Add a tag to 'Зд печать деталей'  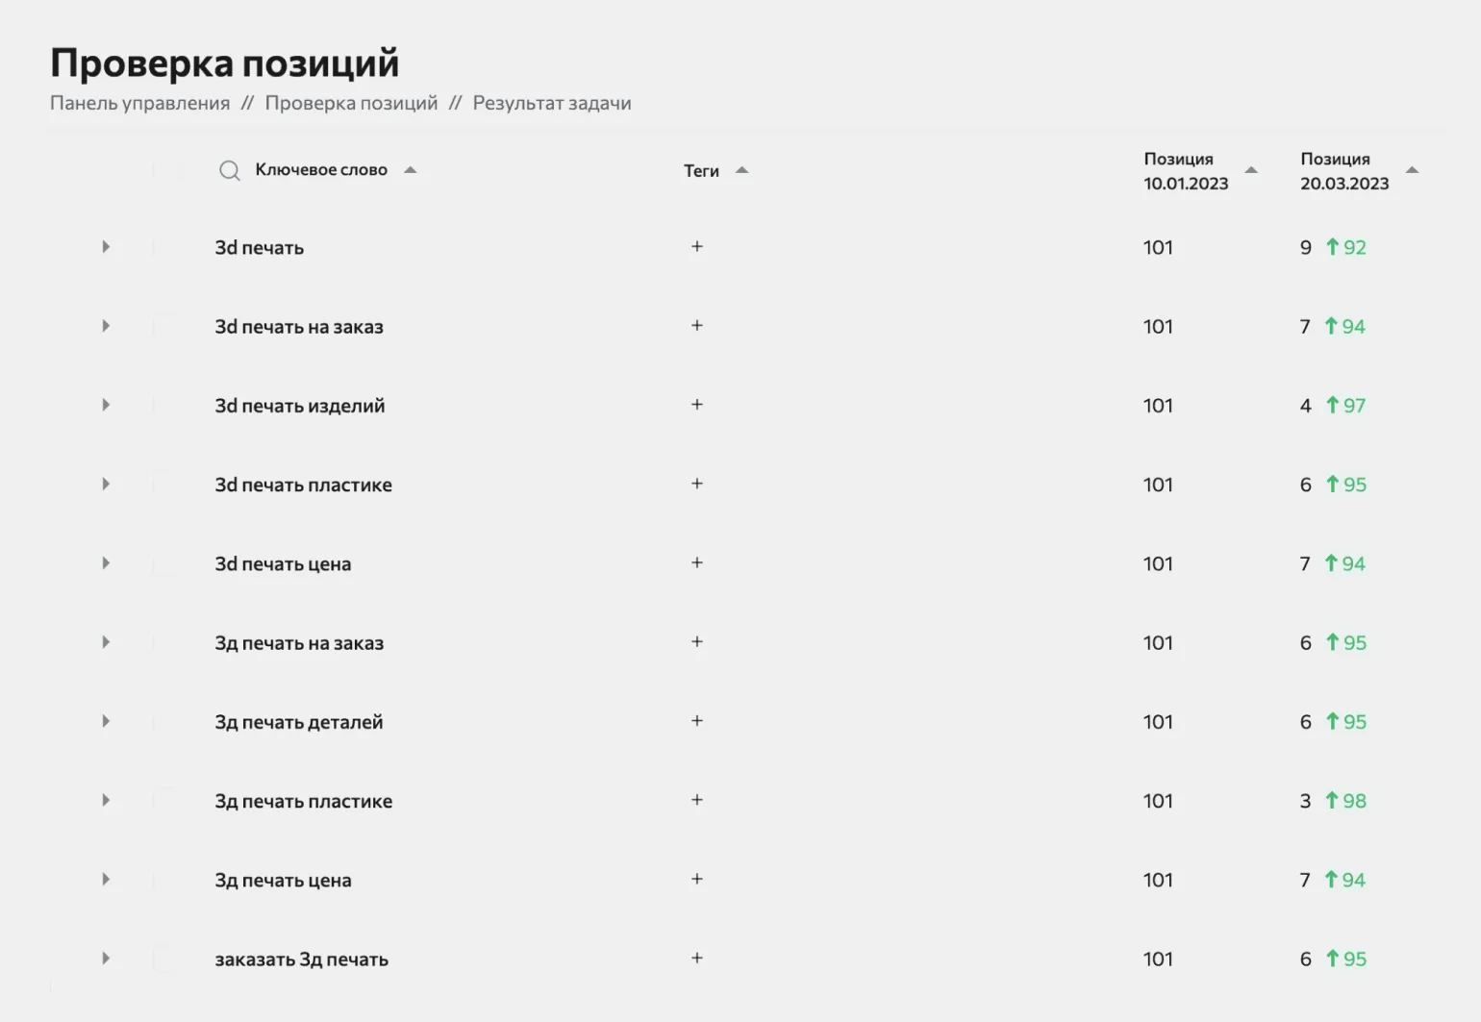point(697,720)
